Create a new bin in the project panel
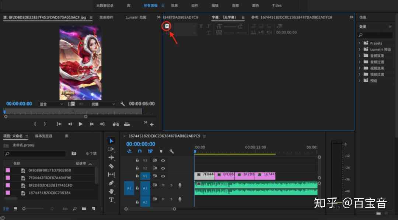Screen dimensions: 398x220 [x=84, y=209]
